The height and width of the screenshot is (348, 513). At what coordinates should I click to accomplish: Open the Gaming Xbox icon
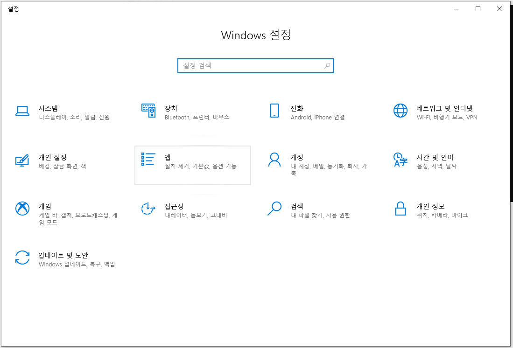click(22, 209)
